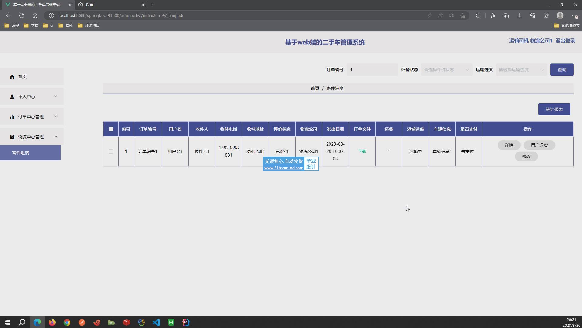
Task: Open the 编程 bookmark folder
Action: (12, 26)
